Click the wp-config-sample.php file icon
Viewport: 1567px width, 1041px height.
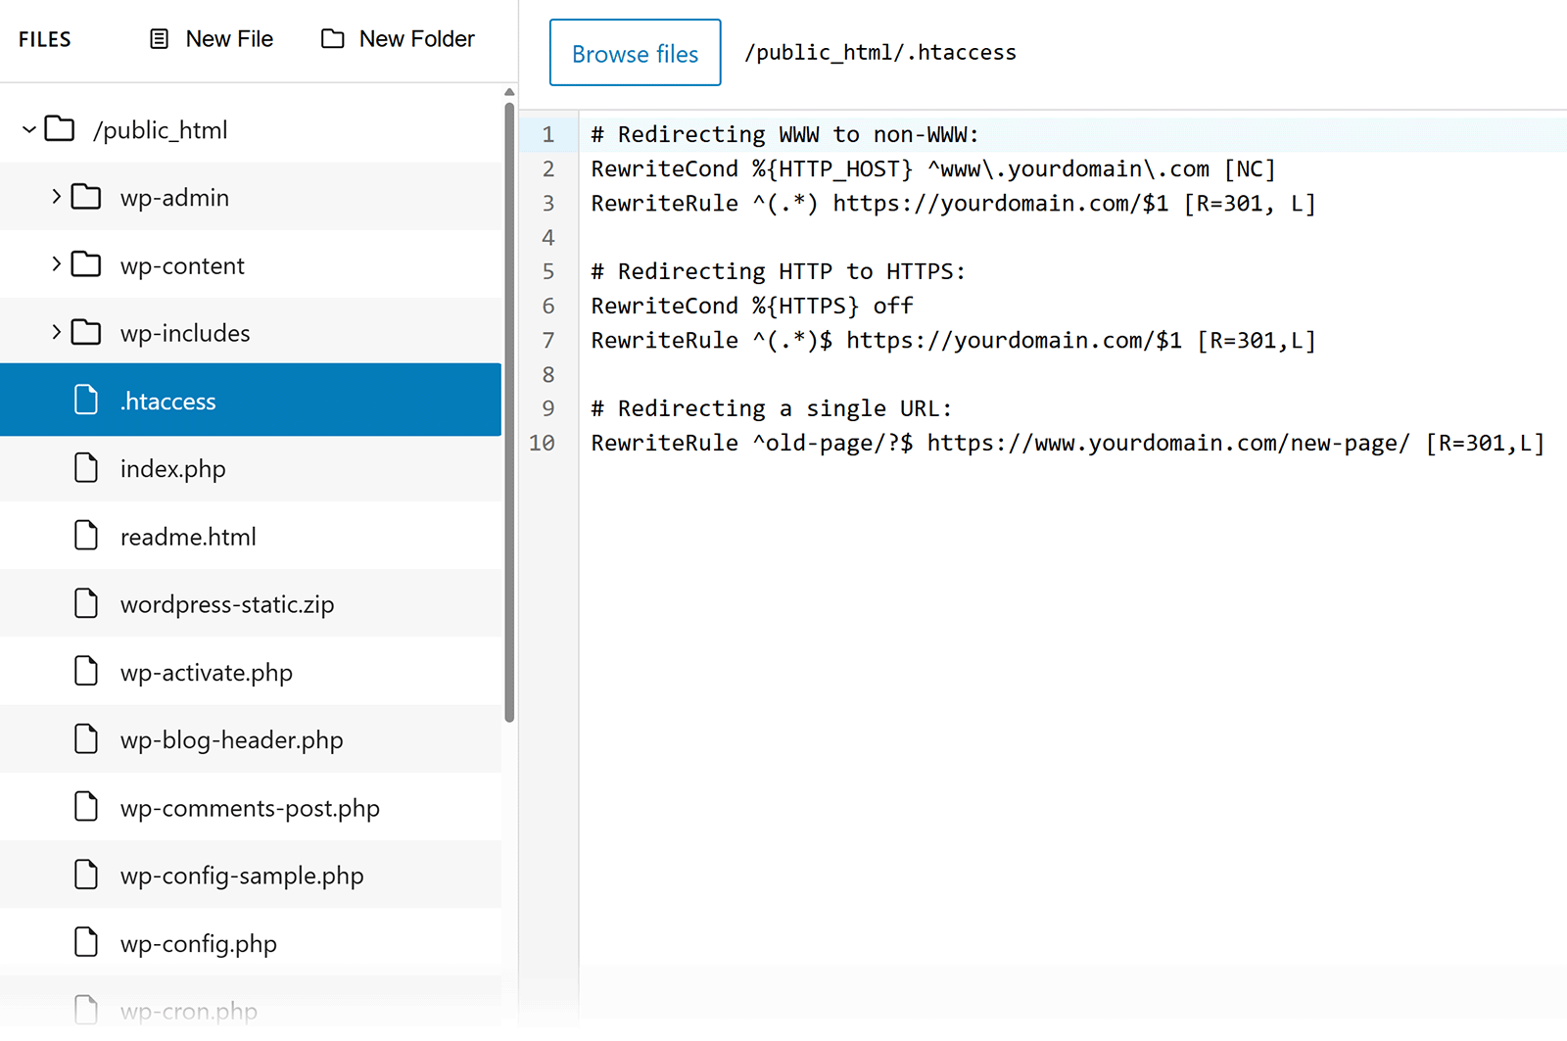pyautogui.click(x=86, y=875)
